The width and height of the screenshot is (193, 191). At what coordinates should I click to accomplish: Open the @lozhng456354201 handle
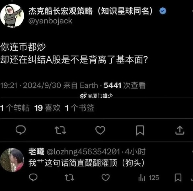pos(83,152)
